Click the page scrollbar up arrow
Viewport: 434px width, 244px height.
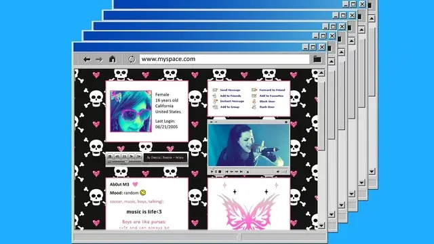click(x=321, y=73)
